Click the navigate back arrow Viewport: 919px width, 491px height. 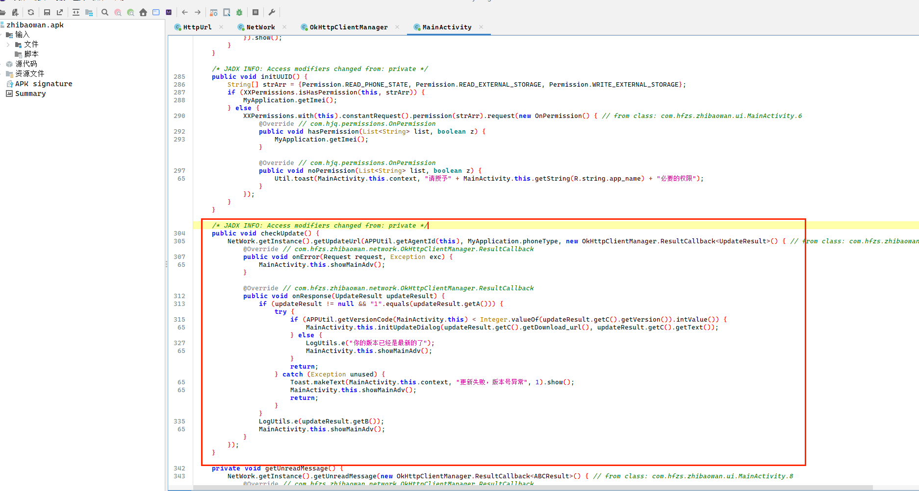[x=185, y=12]
